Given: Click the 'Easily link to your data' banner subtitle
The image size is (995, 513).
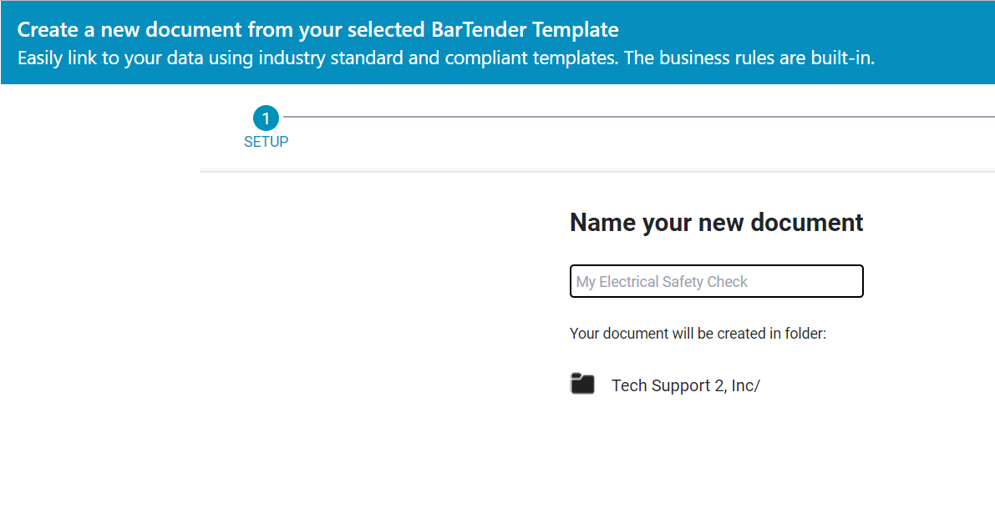Looking at the screenshot, I should [x=446, y=58].
